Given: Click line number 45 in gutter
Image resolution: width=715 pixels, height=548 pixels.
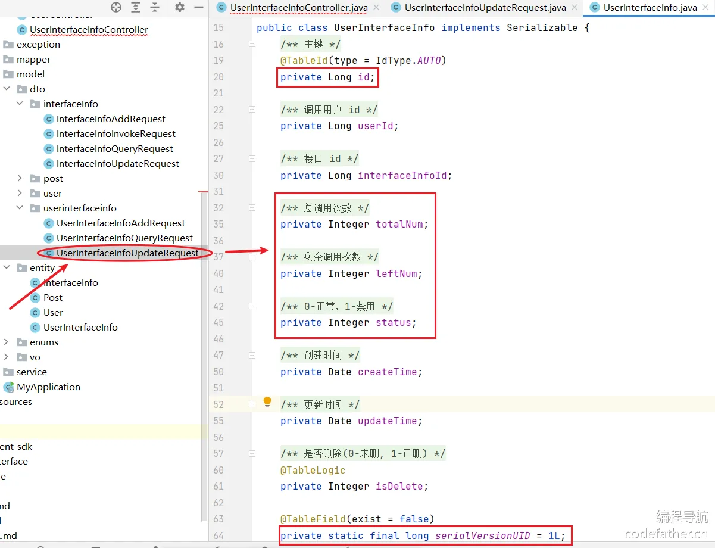Looking at the screenshot, I should tap(218, 322).
